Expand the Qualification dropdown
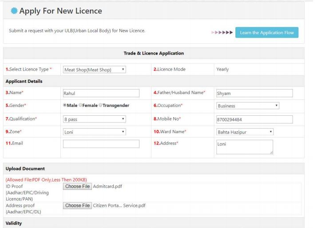 pos(95,119)
